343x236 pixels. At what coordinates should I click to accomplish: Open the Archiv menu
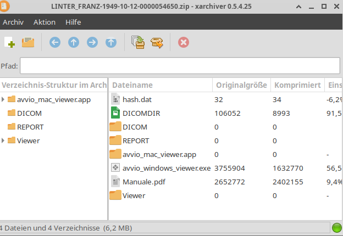pos(13,22)
